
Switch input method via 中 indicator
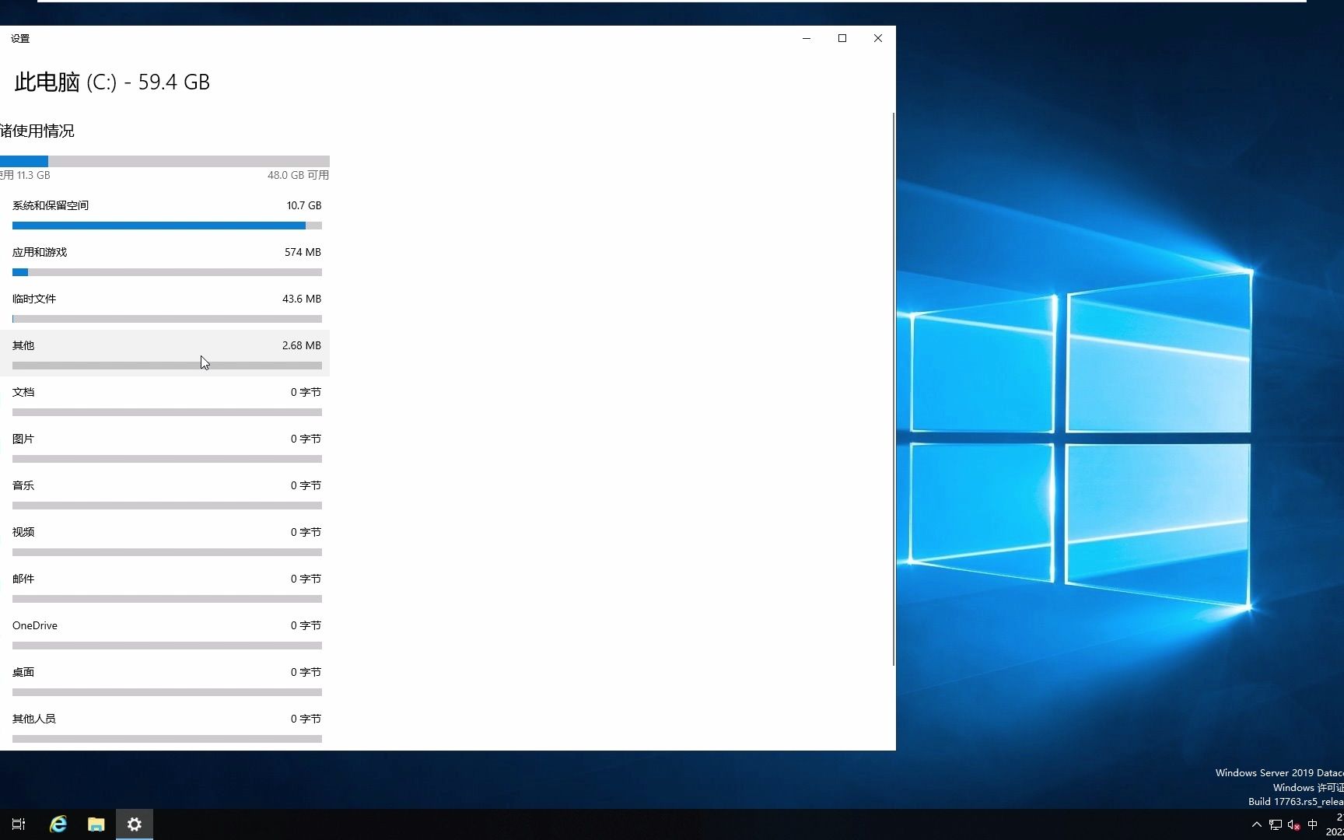[x=1313, y=824]
